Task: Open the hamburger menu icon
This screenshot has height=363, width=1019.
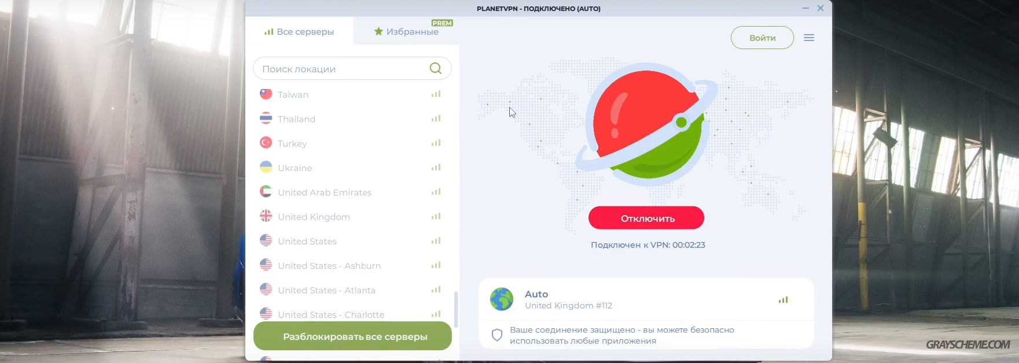Action: pyautogui.click(x=809, y=38)
